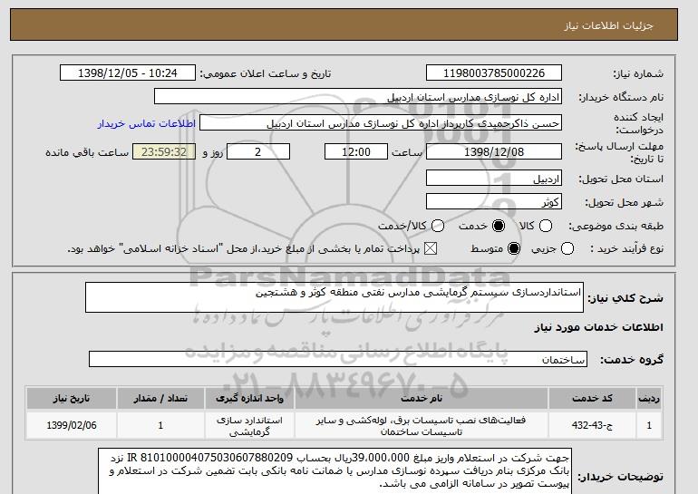The width and height of the screenshot is (698, 494).
Task: Click the remaining time field 23:59:32
Action: (164, 151)
